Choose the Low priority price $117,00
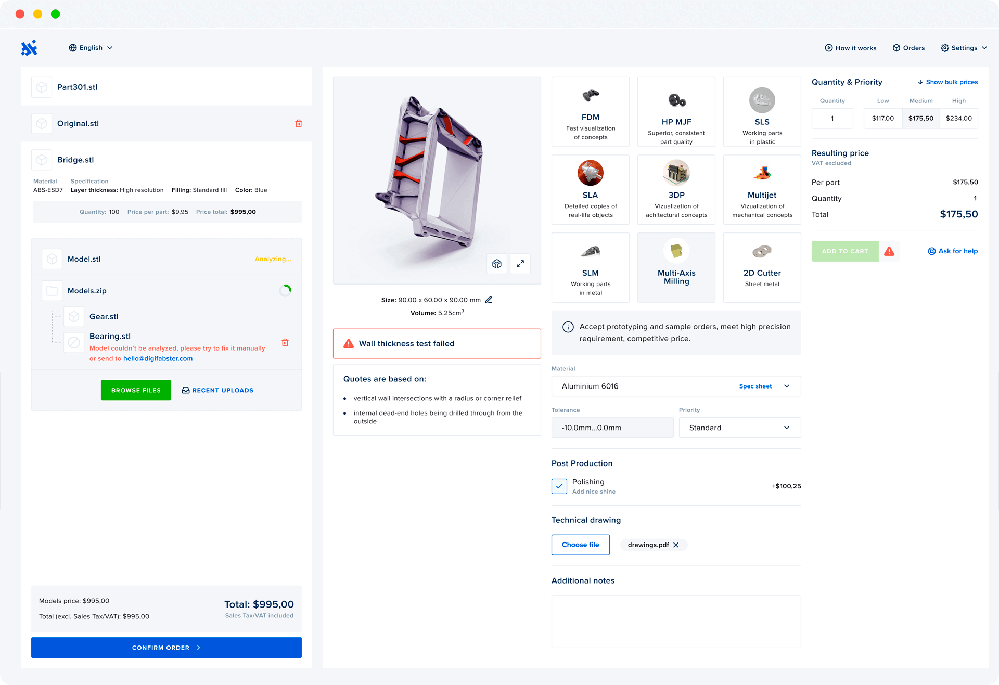This screenshot has height=685, width=999. tap(882, 118)
